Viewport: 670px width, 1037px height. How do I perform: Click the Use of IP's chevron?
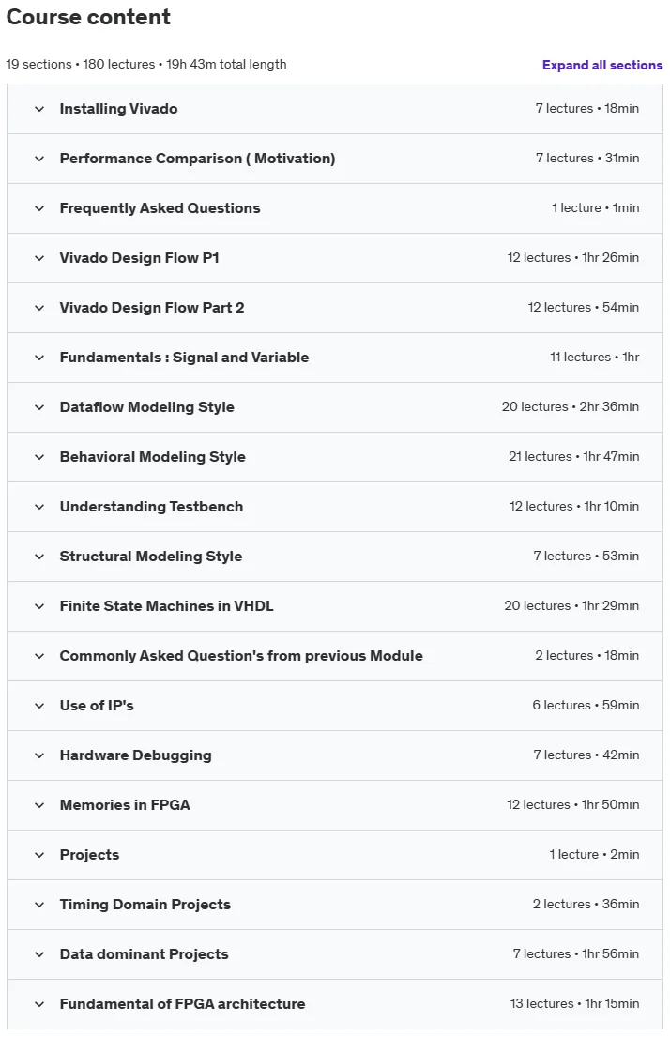(39, 706)
